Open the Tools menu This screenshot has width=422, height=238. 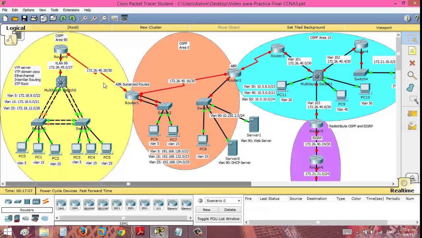(54, 10)
